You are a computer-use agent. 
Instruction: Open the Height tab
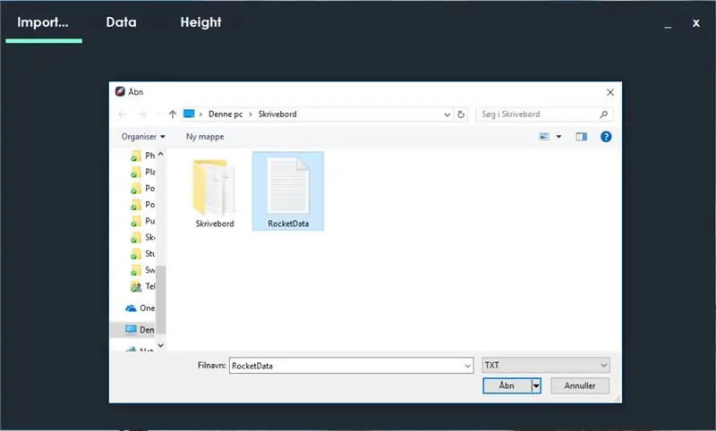tap(200, 22)
